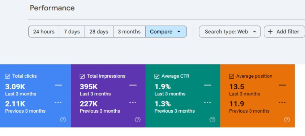
Task: Click the 2.11K previous clicks value
Action: [x=15, y=104]
